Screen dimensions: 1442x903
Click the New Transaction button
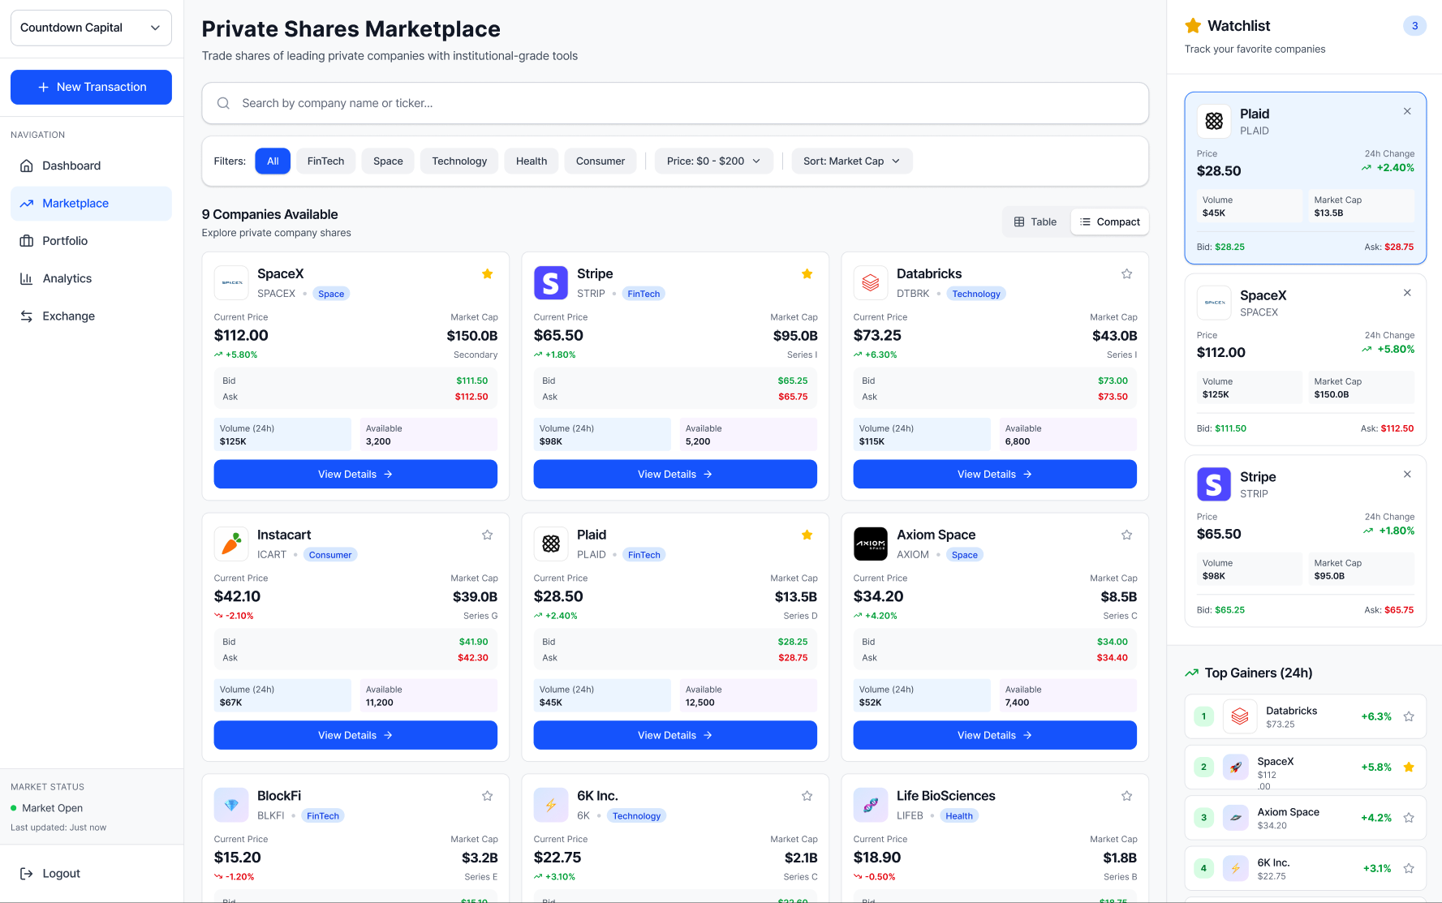91,87
